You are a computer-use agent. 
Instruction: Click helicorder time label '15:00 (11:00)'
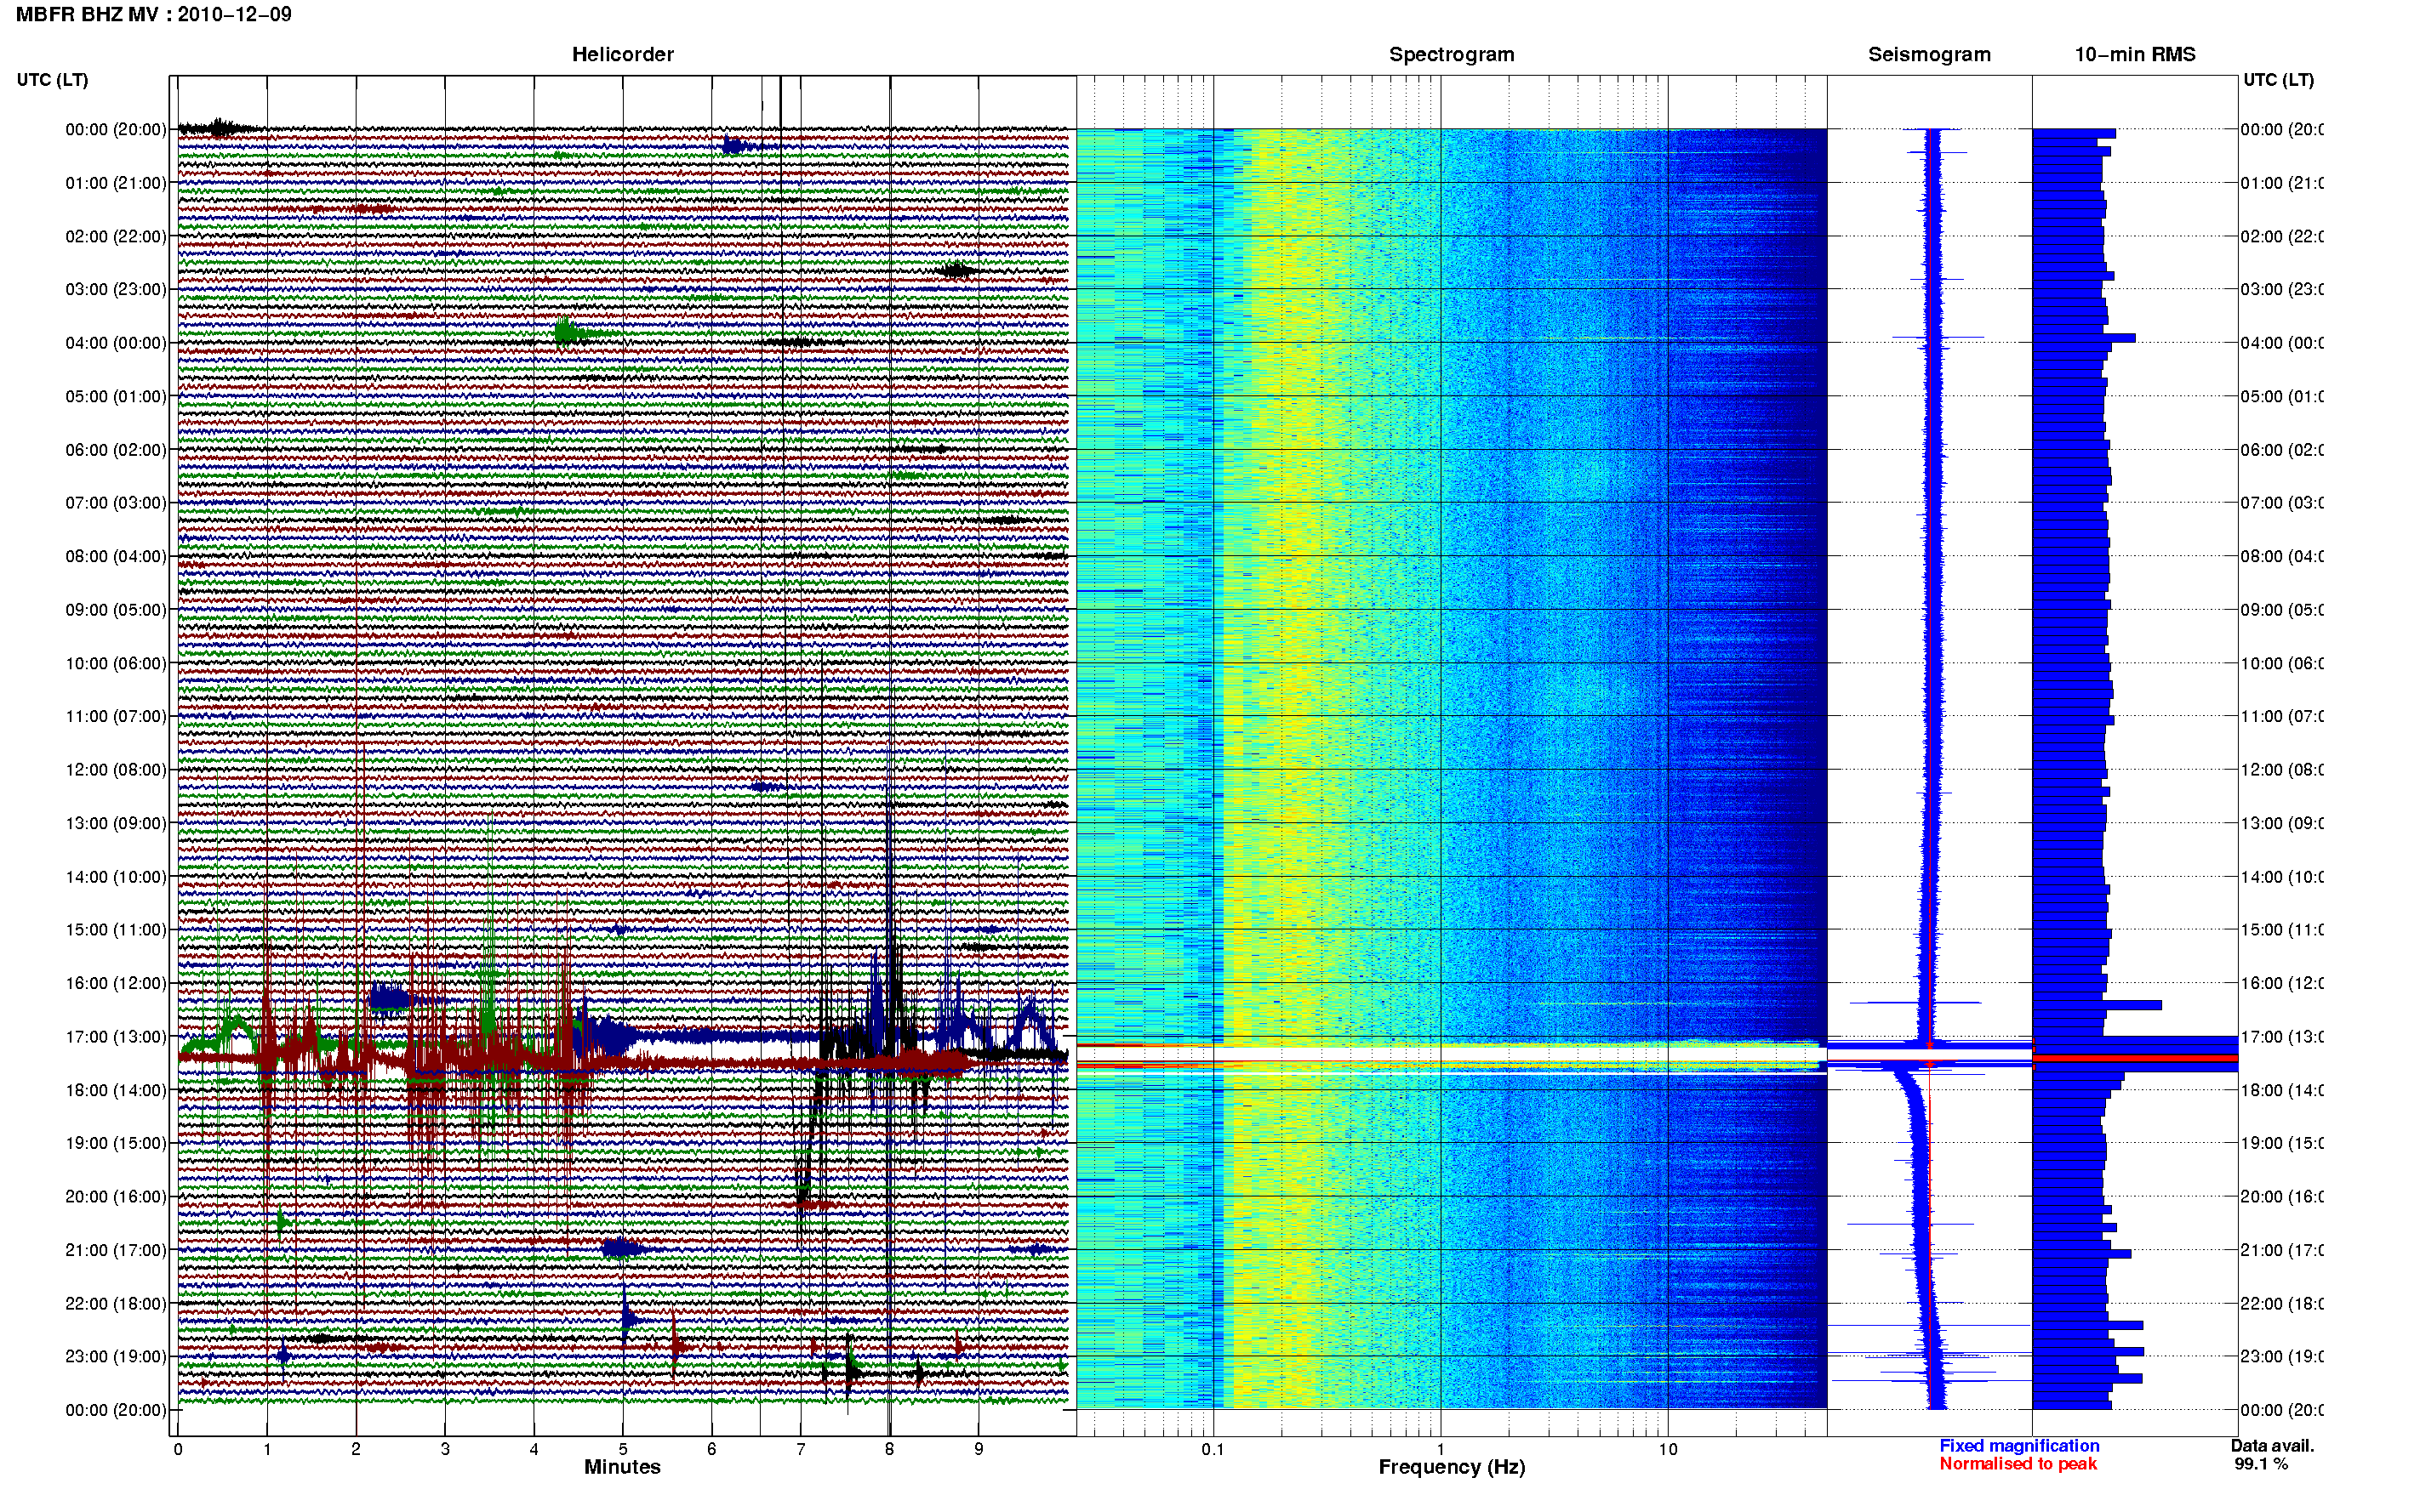(116, 930)
